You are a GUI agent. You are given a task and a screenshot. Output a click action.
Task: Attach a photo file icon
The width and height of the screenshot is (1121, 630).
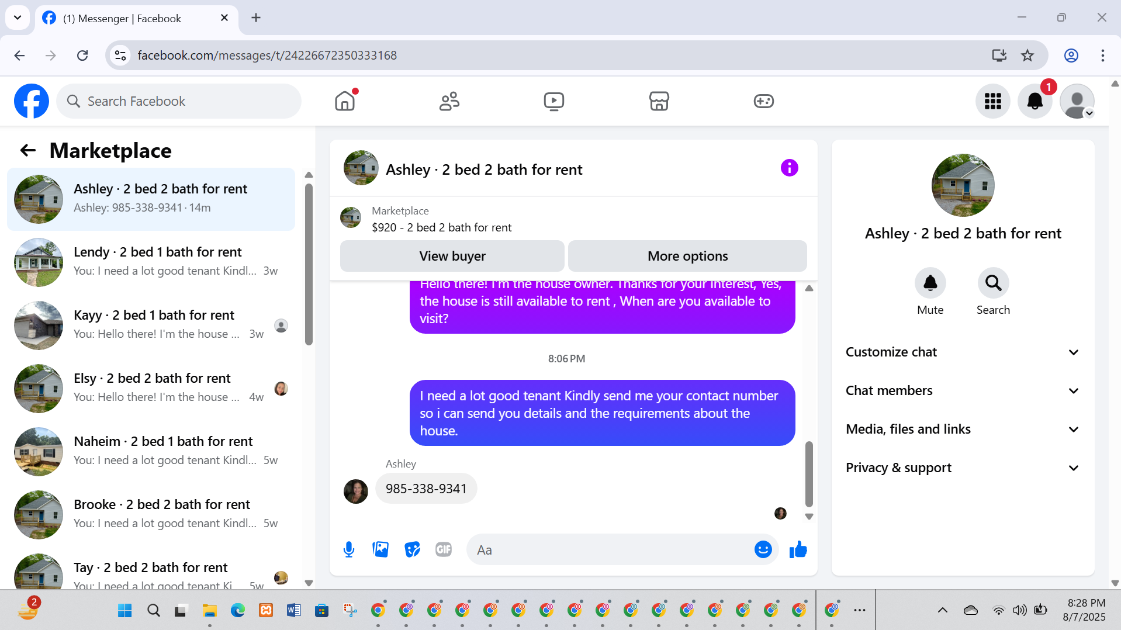pyautogui.click(x=380, y=549)
